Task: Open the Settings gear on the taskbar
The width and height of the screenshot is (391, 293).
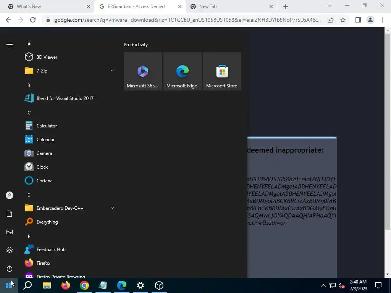Action: 141,285
